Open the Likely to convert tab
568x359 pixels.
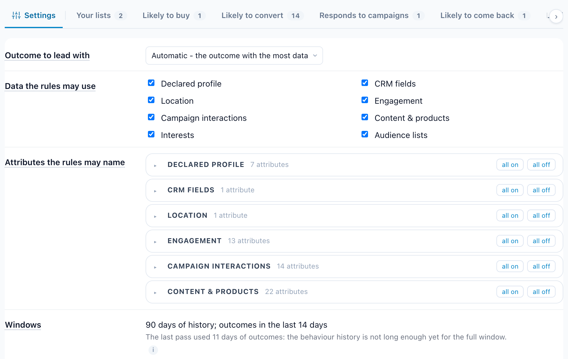point(262,15)
